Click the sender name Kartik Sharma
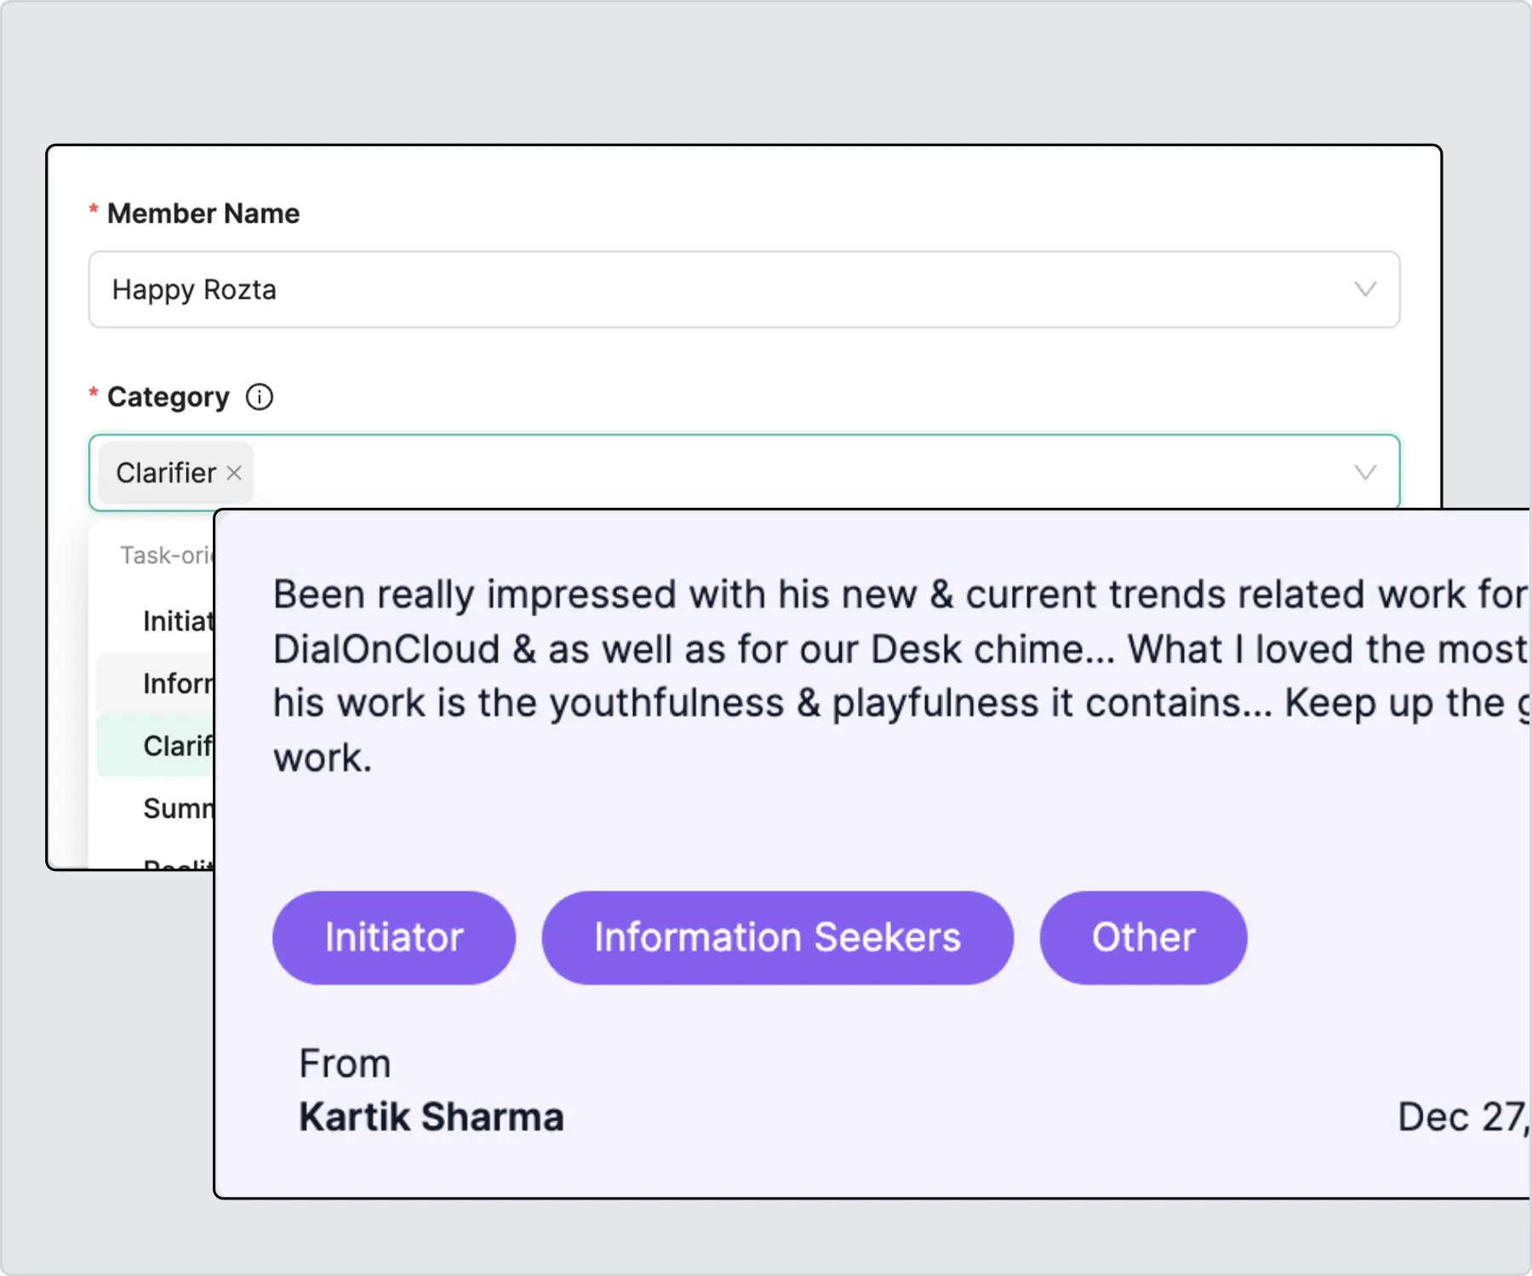This screenshot has height=1276, width=1532. [431, 1117]
